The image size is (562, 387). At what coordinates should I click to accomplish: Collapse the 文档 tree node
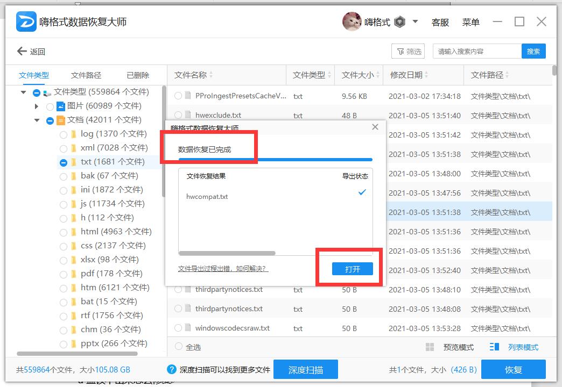37,120
